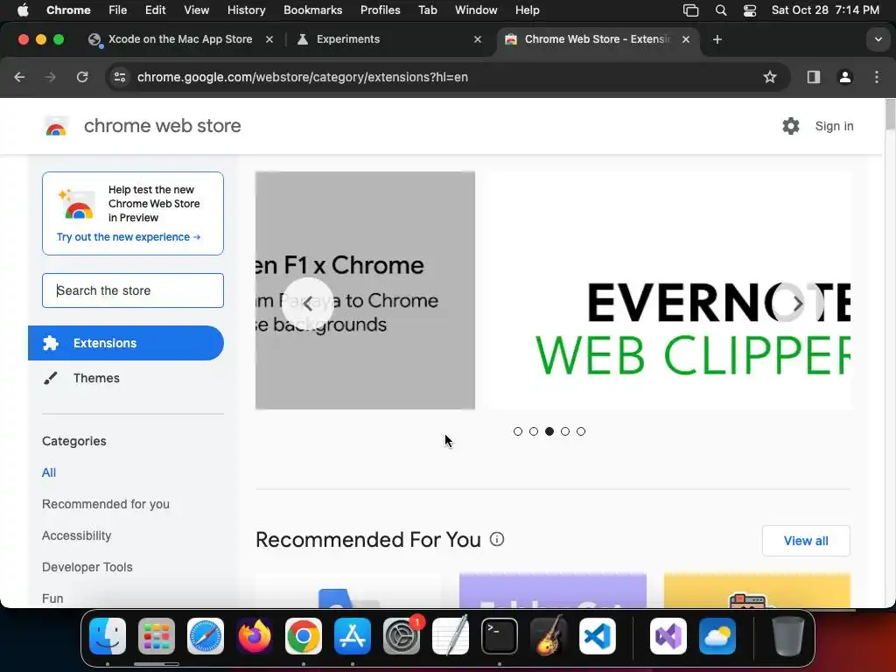This screenshot has width=896, height=672.
Task: Open GarageBand from the dock
Action: point(549,636)
